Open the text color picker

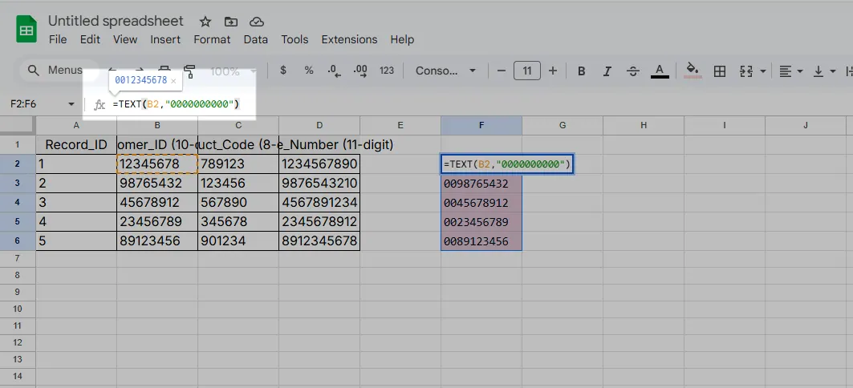[660, 71]
